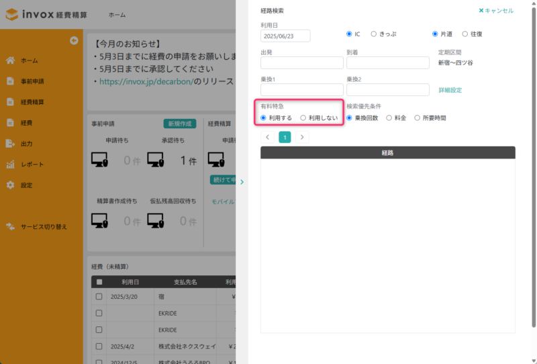Click the 仮払残高回収待ち monitor icon

point(156,220)
